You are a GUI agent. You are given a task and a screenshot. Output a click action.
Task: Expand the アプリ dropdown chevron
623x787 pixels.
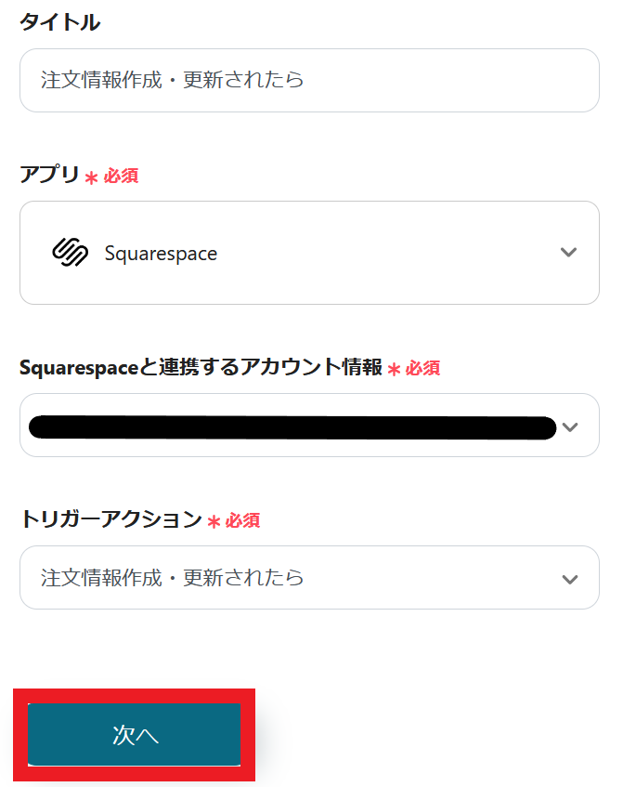(569, 253)
